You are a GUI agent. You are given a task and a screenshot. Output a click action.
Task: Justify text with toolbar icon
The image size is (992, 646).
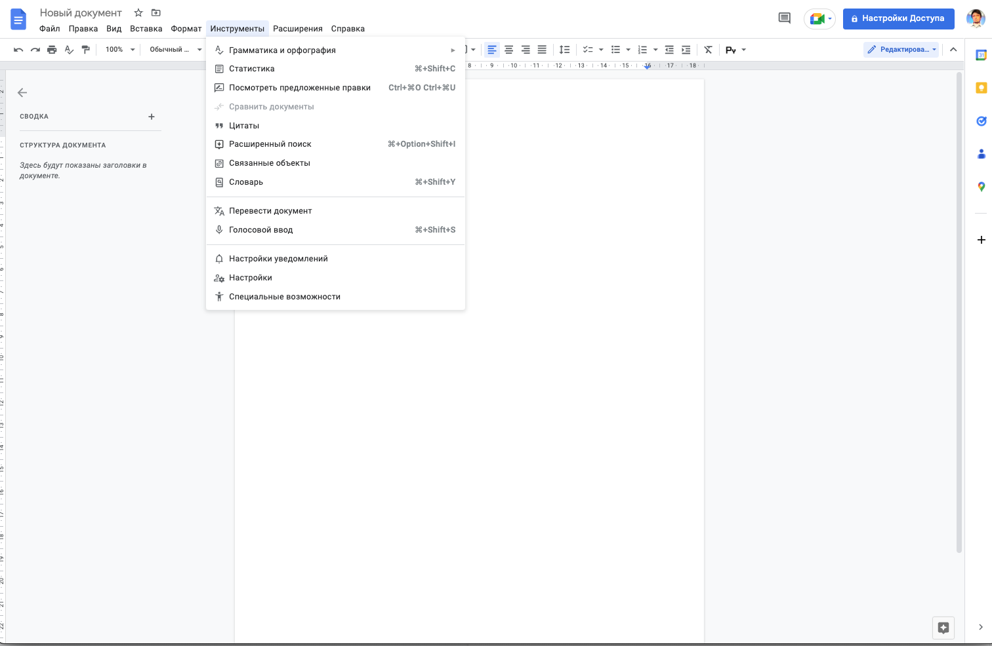(x=542, y=50)
